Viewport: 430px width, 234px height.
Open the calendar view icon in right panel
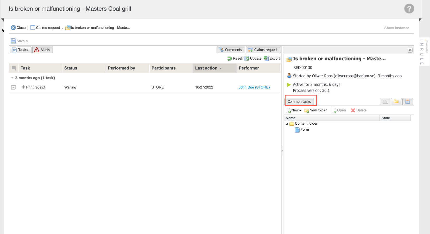408,102
